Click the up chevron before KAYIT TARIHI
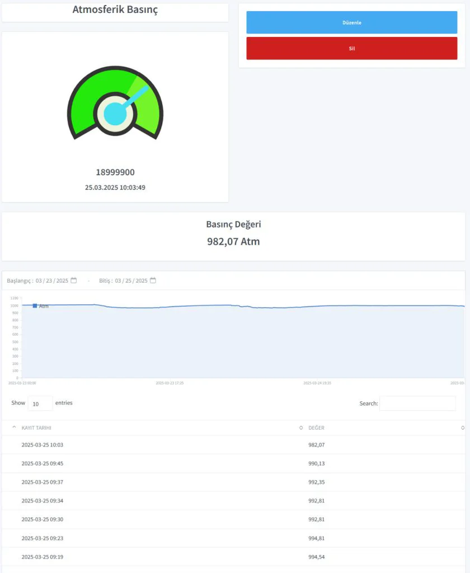 click(14, 428)
